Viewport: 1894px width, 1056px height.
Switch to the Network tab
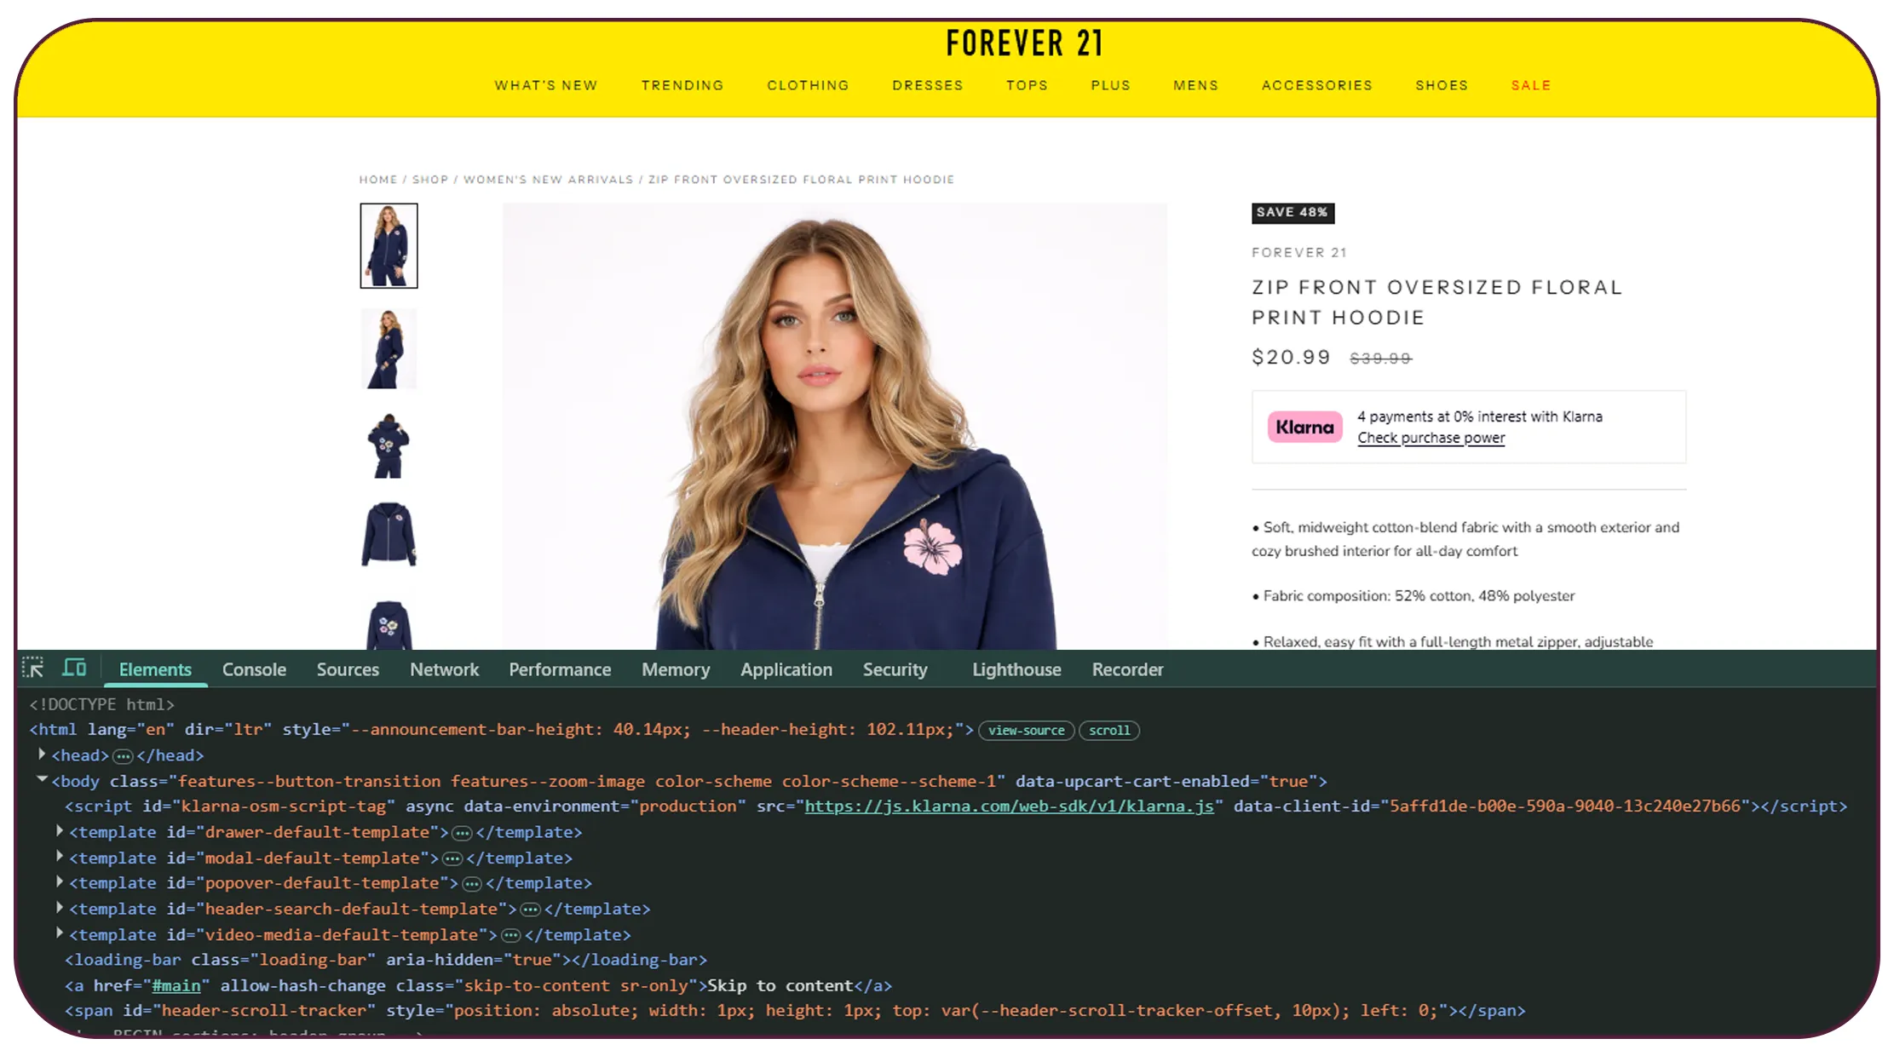(445, 669)
